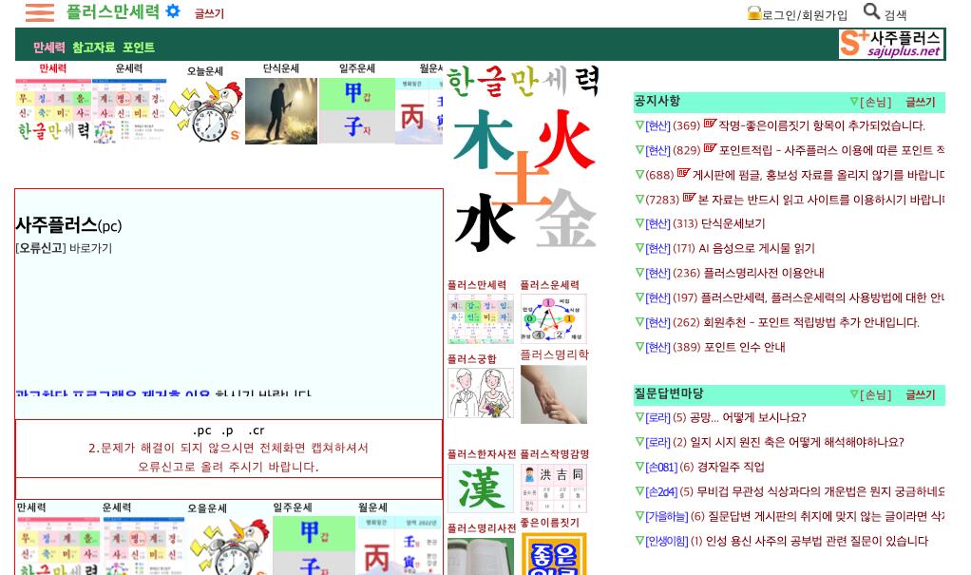Select the 포인트 menu item

(139, 48)
